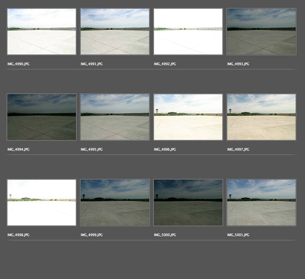Click the IMG_4995.JPG filename label

(92, 149)
